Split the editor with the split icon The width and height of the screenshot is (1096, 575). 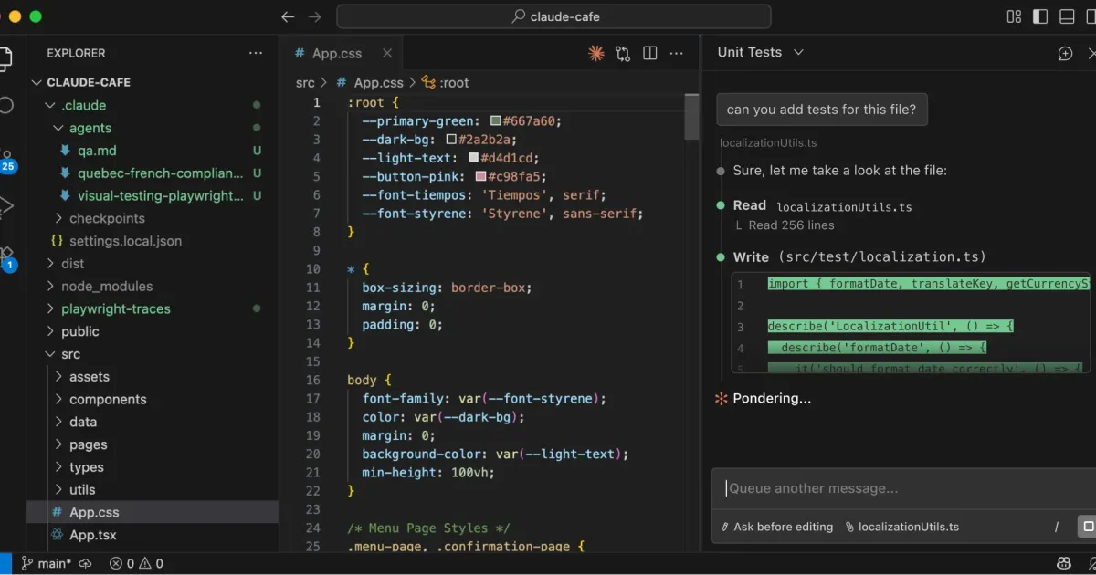click(649, 54)
